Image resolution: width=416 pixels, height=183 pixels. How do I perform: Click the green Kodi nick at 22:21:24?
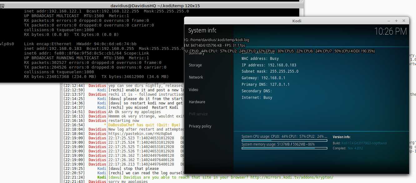pyautogui.click(x=102, y=177)
